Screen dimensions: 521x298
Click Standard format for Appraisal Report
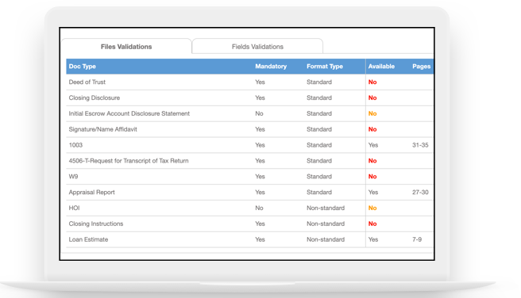[x=319, y=193]
